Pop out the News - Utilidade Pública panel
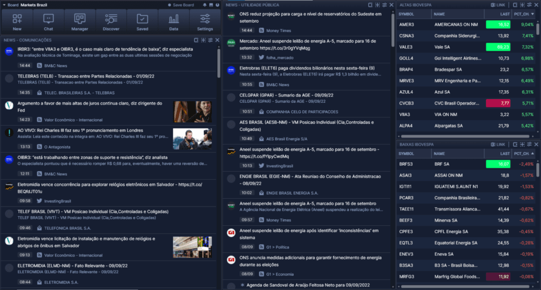Screen dimensions: 541x290 click(x=370, y=5)
